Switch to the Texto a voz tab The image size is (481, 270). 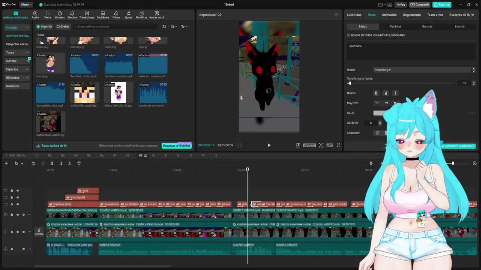(x=435, y=15)
